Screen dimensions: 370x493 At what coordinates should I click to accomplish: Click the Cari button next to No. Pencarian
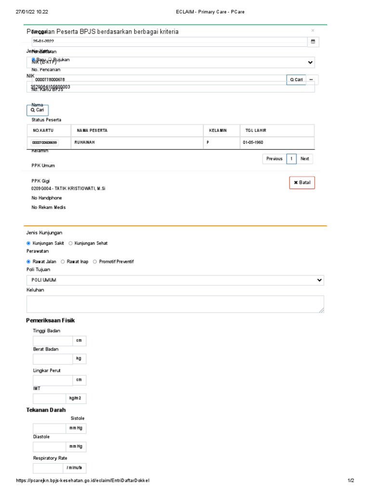(x=296, y=79)
